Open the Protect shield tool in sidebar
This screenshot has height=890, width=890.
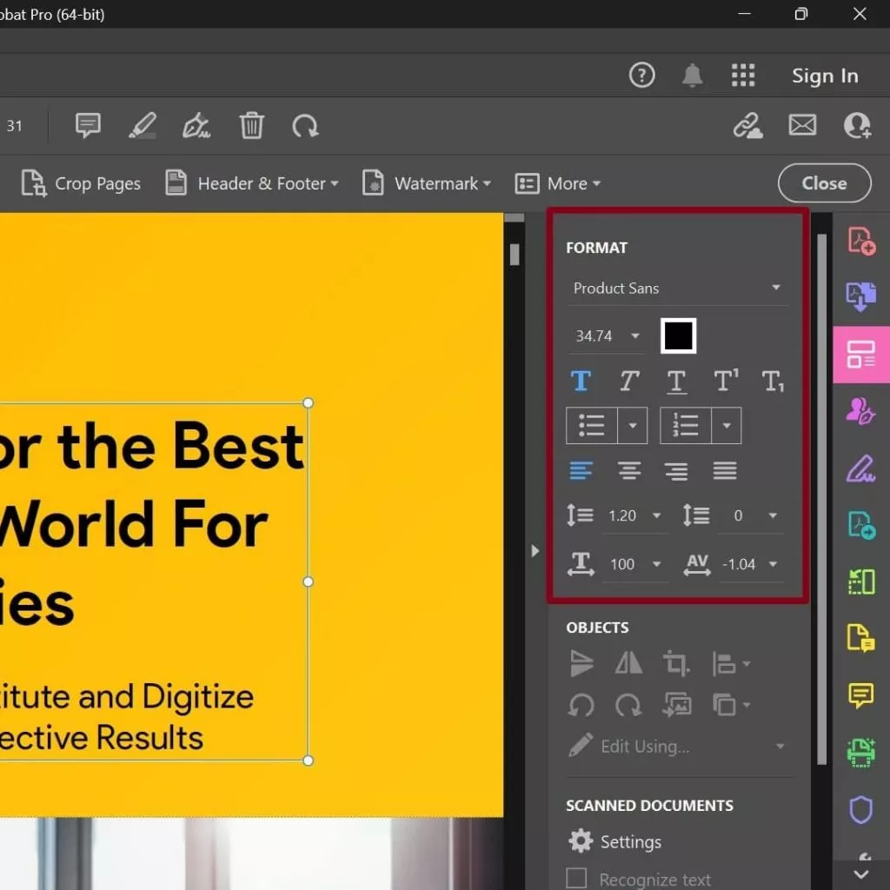[860, 810]
